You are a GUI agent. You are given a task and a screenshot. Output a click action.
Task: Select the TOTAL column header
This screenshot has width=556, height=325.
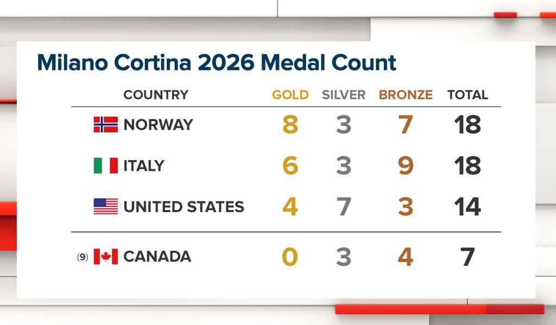click(x=467, y=95)
